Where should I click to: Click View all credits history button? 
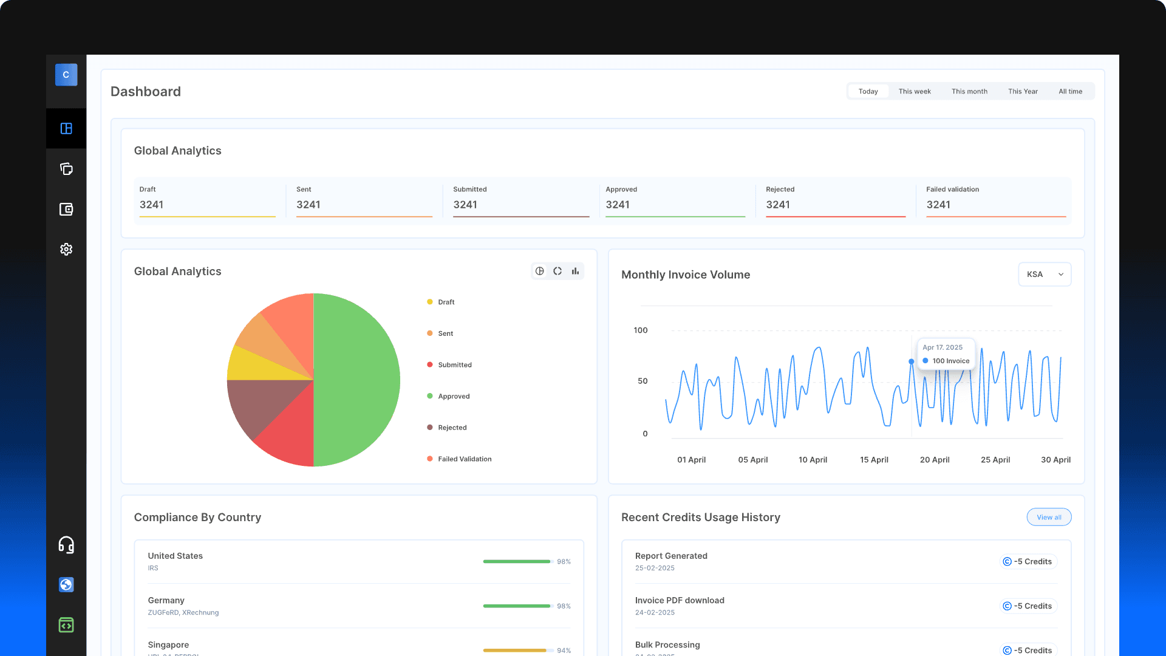(1049, 517)
